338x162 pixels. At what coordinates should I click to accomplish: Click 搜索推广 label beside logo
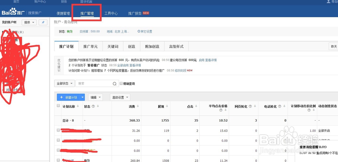tap(35, 13)
